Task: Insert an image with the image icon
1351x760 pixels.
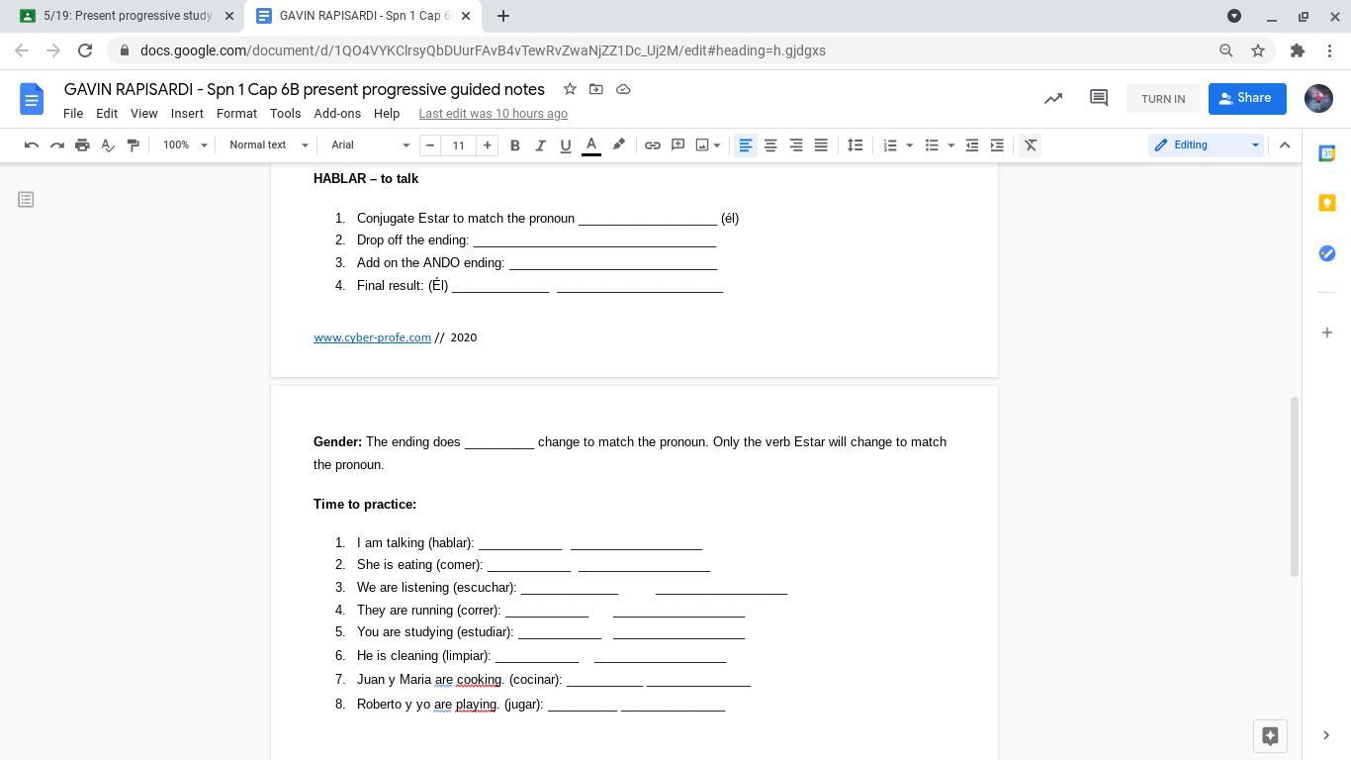Action: 702,145
